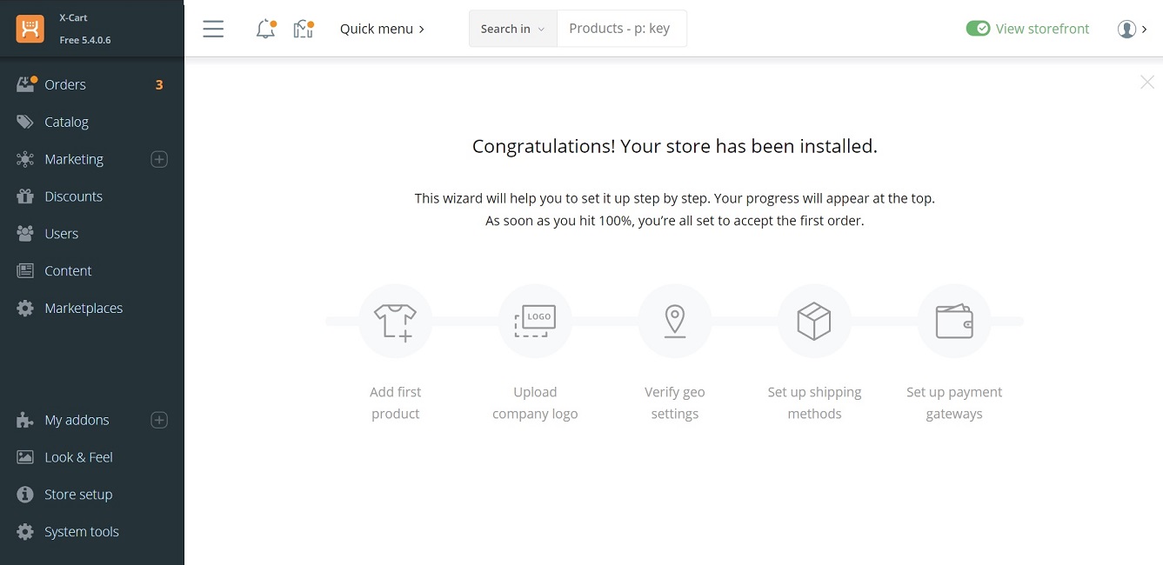Click the payment gateways wallet icon
The height and width of the screenshot is (565, 1163).
pyautogui.click(x=953, y=321)
